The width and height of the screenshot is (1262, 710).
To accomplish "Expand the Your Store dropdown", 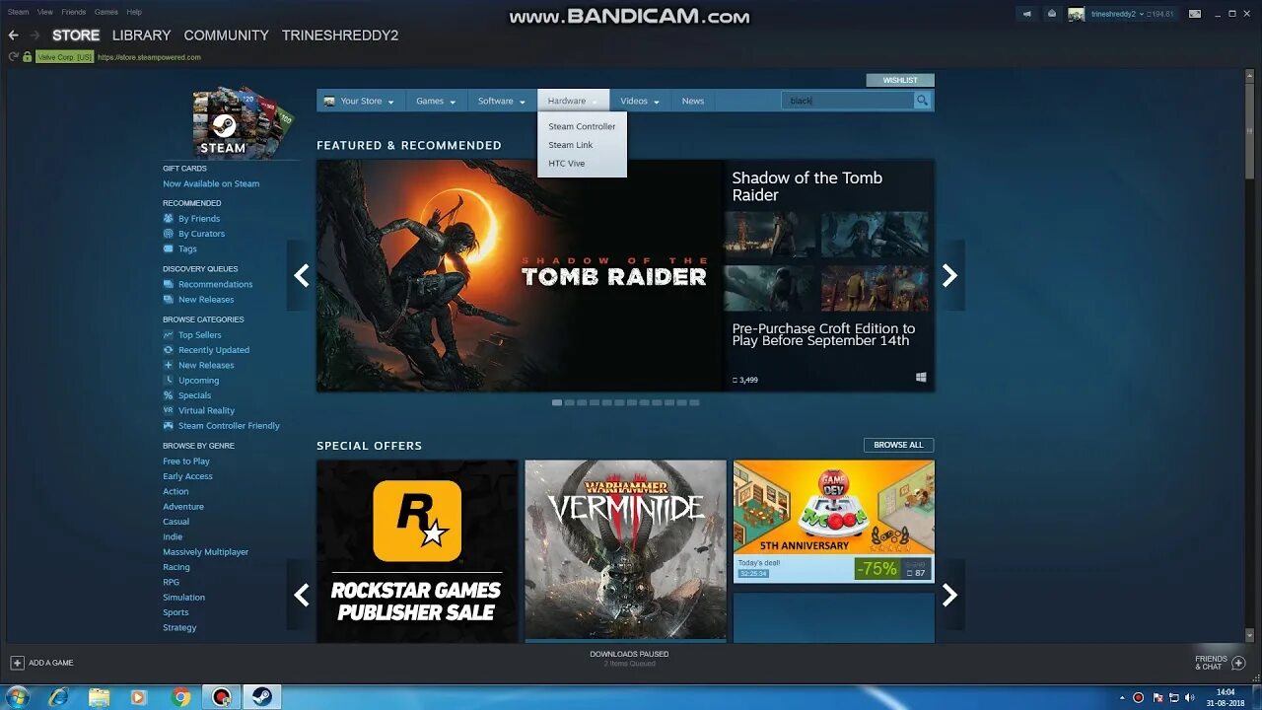I will click(x=359, y=101).
